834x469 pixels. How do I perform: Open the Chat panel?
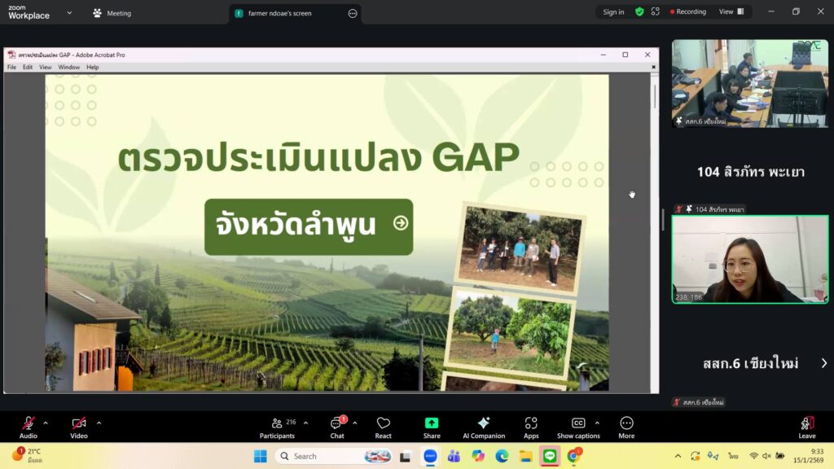(336, 427)
